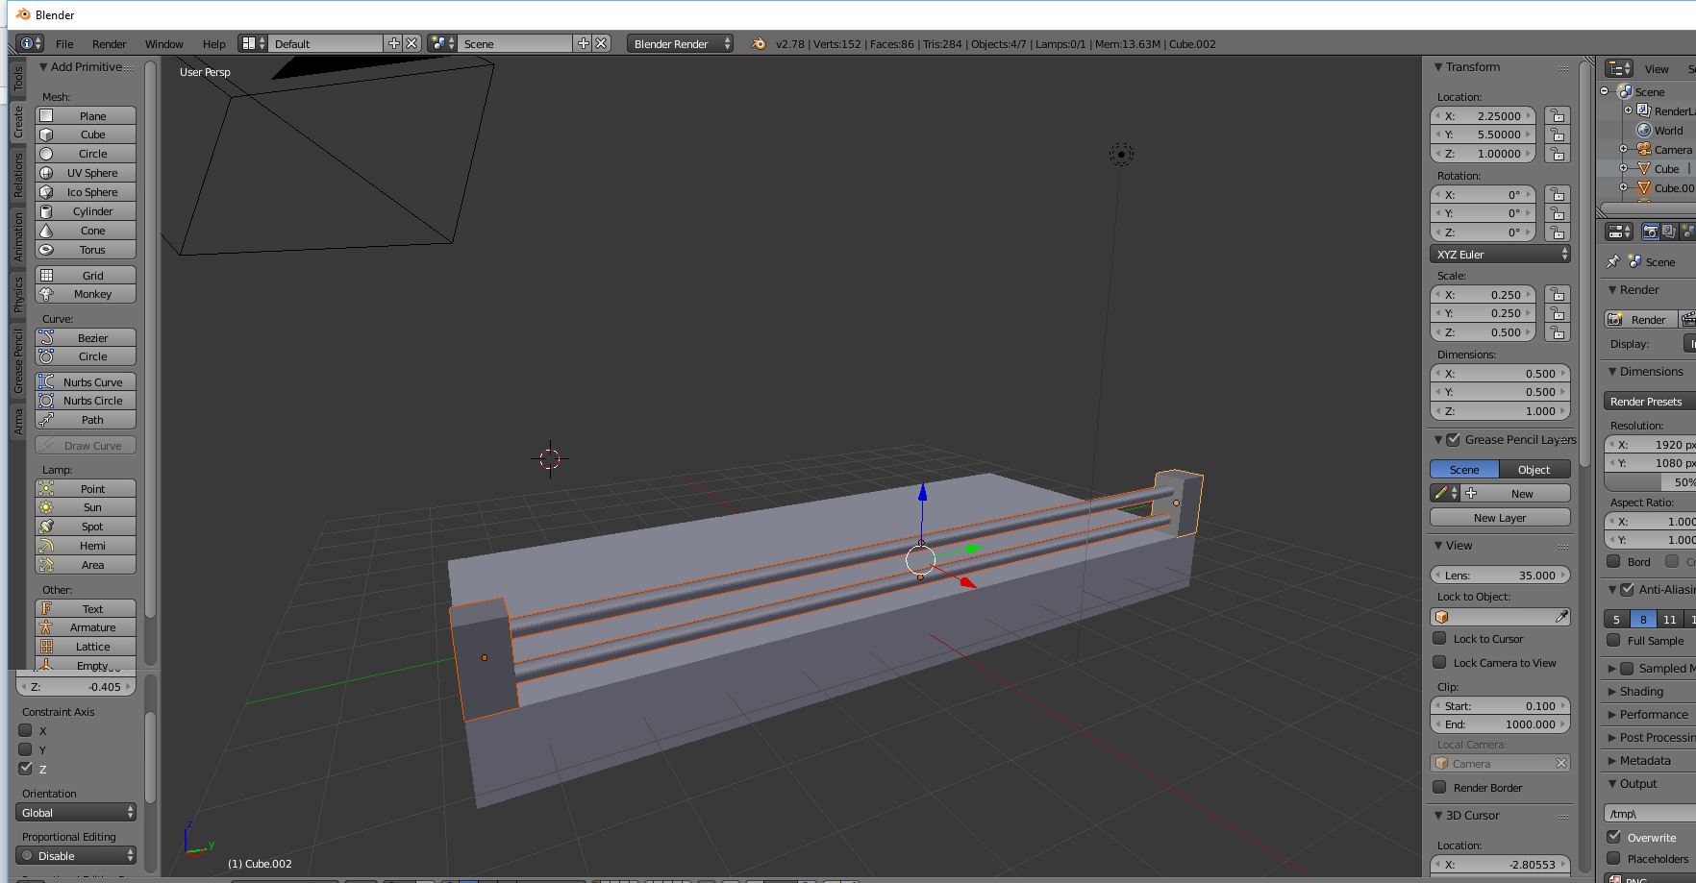This screenshot has width=1696, height=883.
Task: Clear the Local Camera field
Action: click(1561, 763)
